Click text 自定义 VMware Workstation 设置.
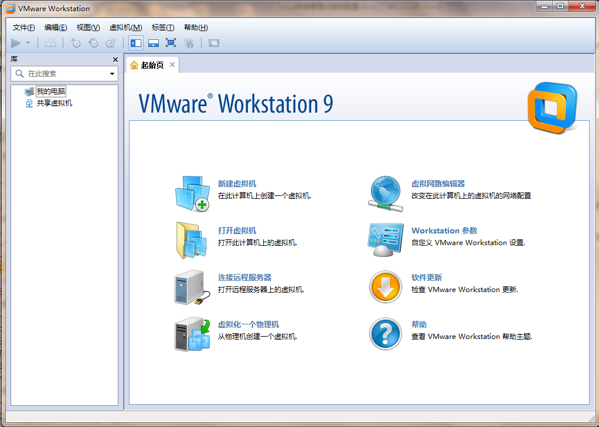Viewport: 599px width, 427px height. tap(468, 243)
